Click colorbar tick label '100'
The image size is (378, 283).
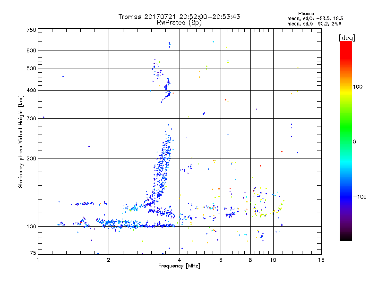[358, 87]
